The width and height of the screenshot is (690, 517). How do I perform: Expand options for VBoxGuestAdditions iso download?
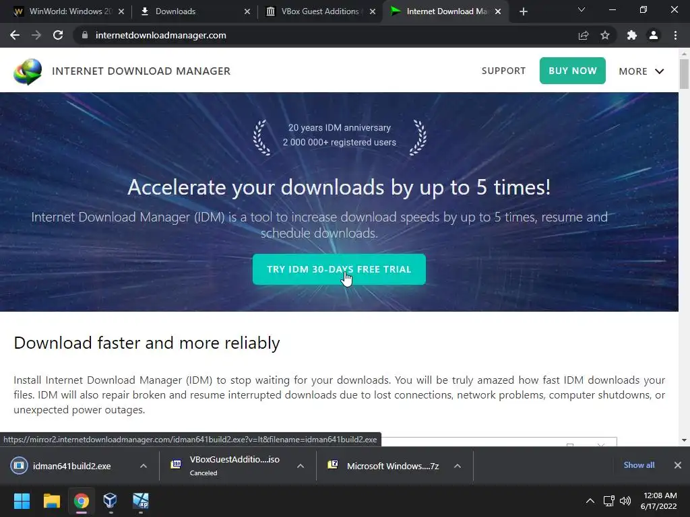tap(301, 466)
